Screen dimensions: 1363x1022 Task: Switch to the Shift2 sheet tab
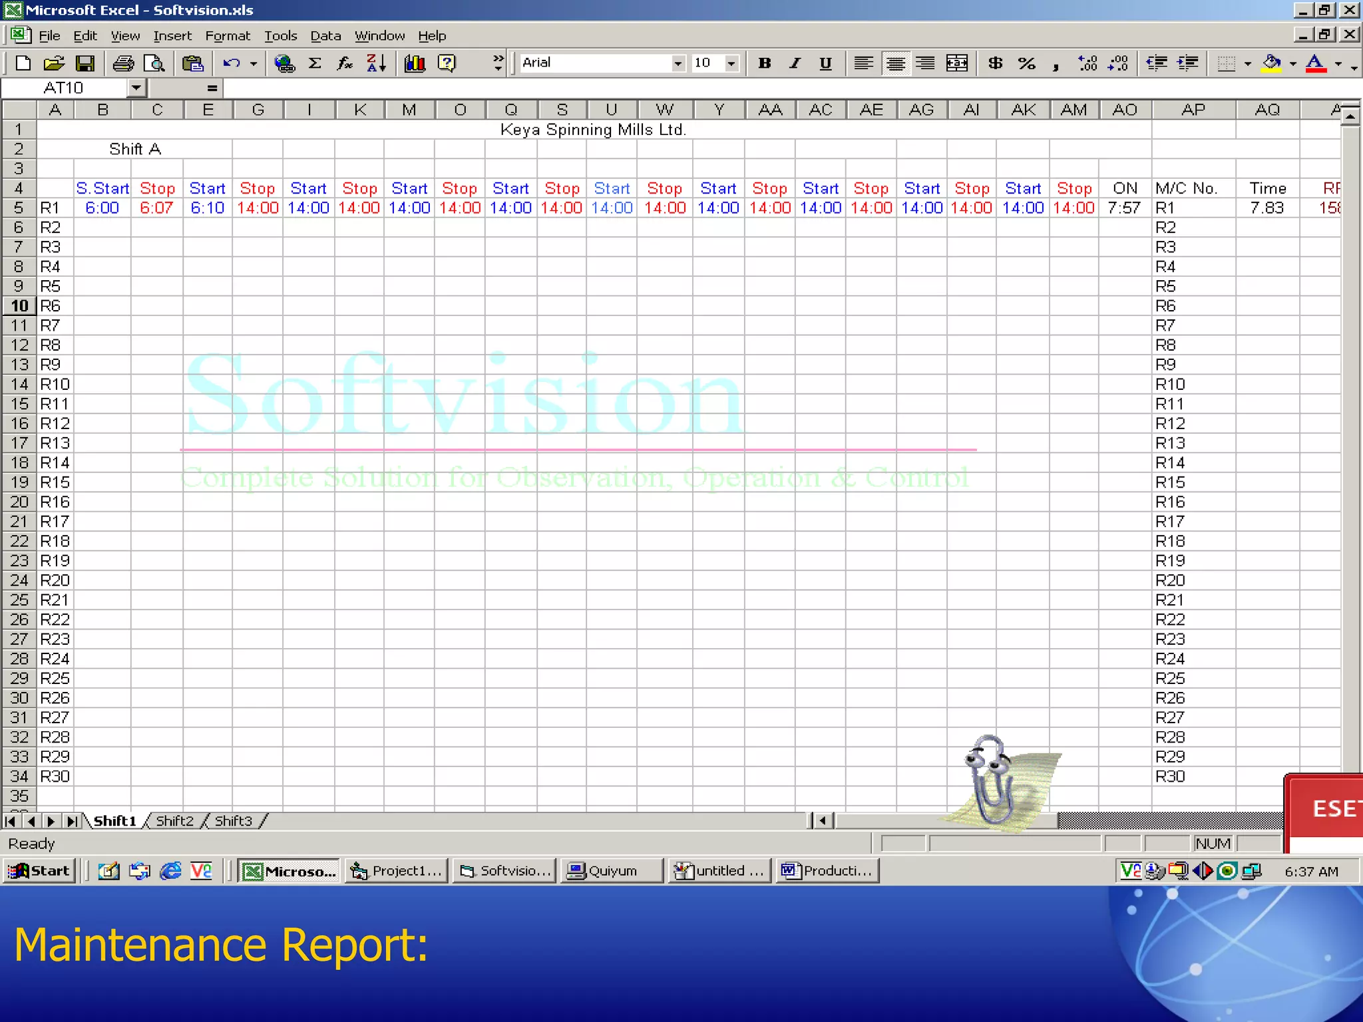click(174, 821)
